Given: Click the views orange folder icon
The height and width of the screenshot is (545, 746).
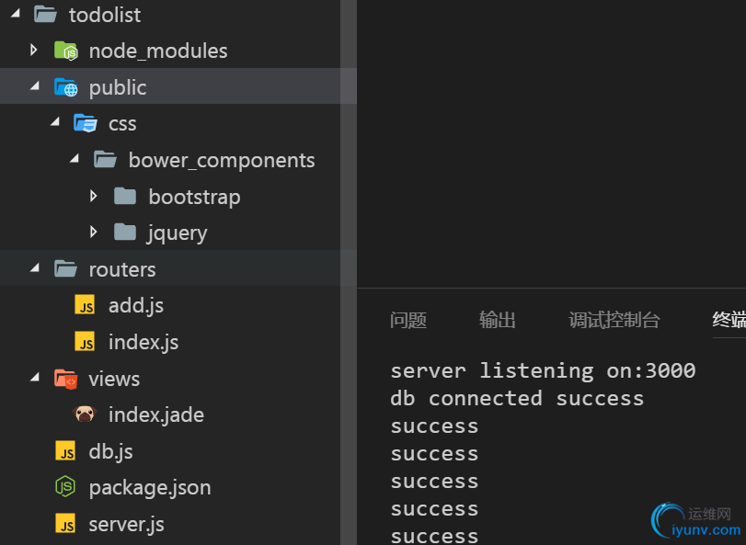Looking at the screenshot, I should pos(65,379).
